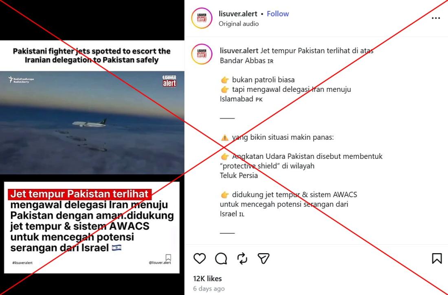The height and width of the screenshot is (295, 448).
Task: Play the video of the escorted airplane
Action: pos(92,123)
